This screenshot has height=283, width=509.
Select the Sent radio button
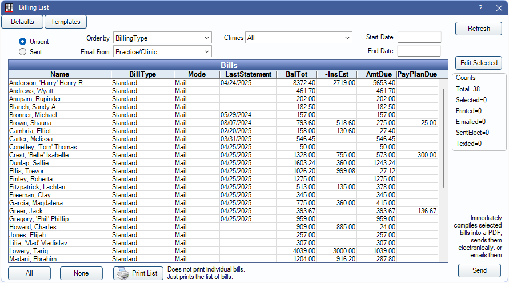pos(23,52)
